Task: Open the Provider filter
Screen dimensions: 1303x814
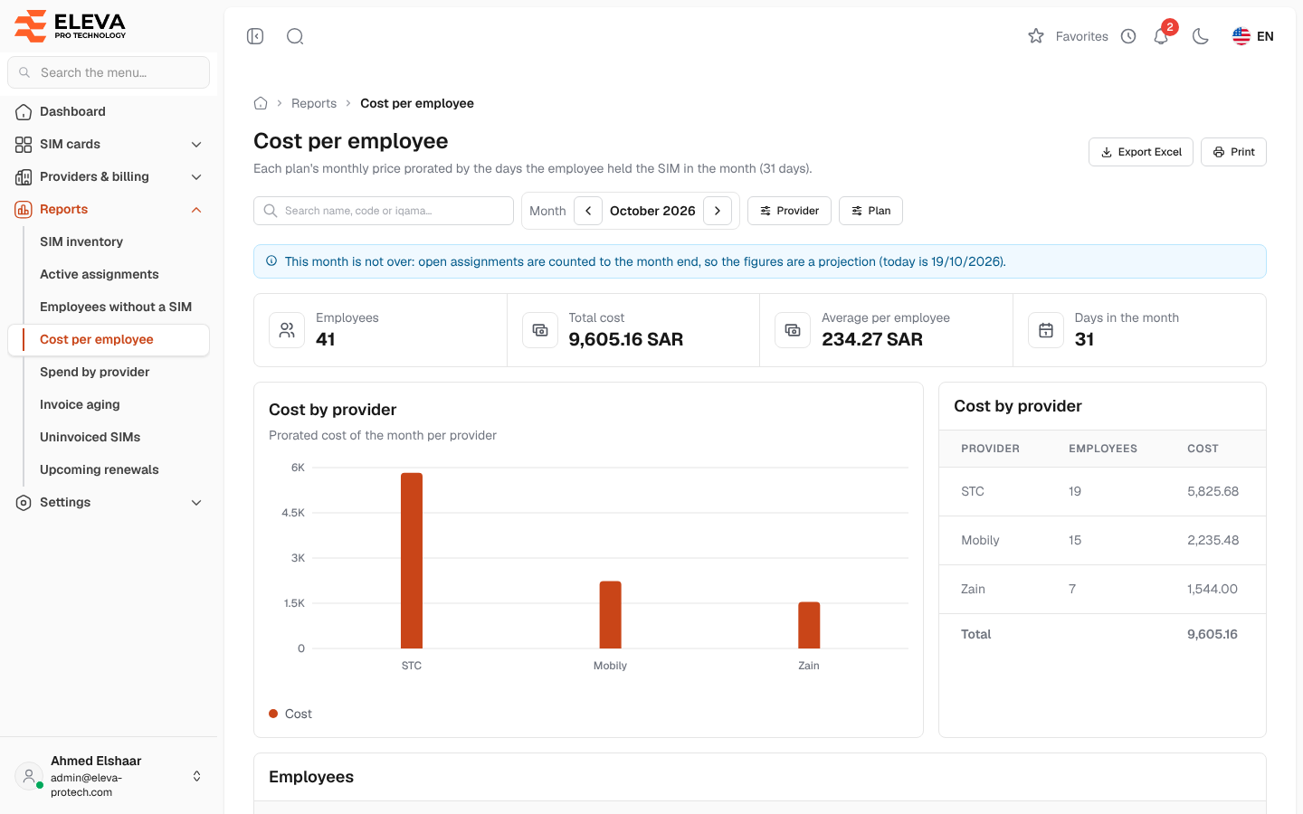Action: point(789,211)
